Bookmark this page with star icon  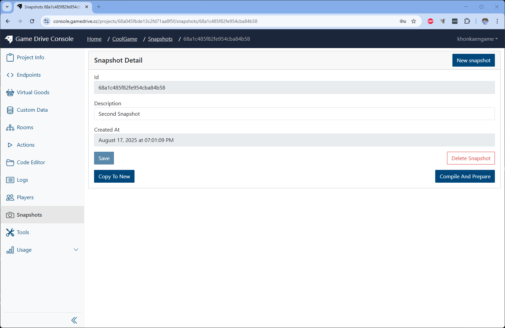[414, 21]
